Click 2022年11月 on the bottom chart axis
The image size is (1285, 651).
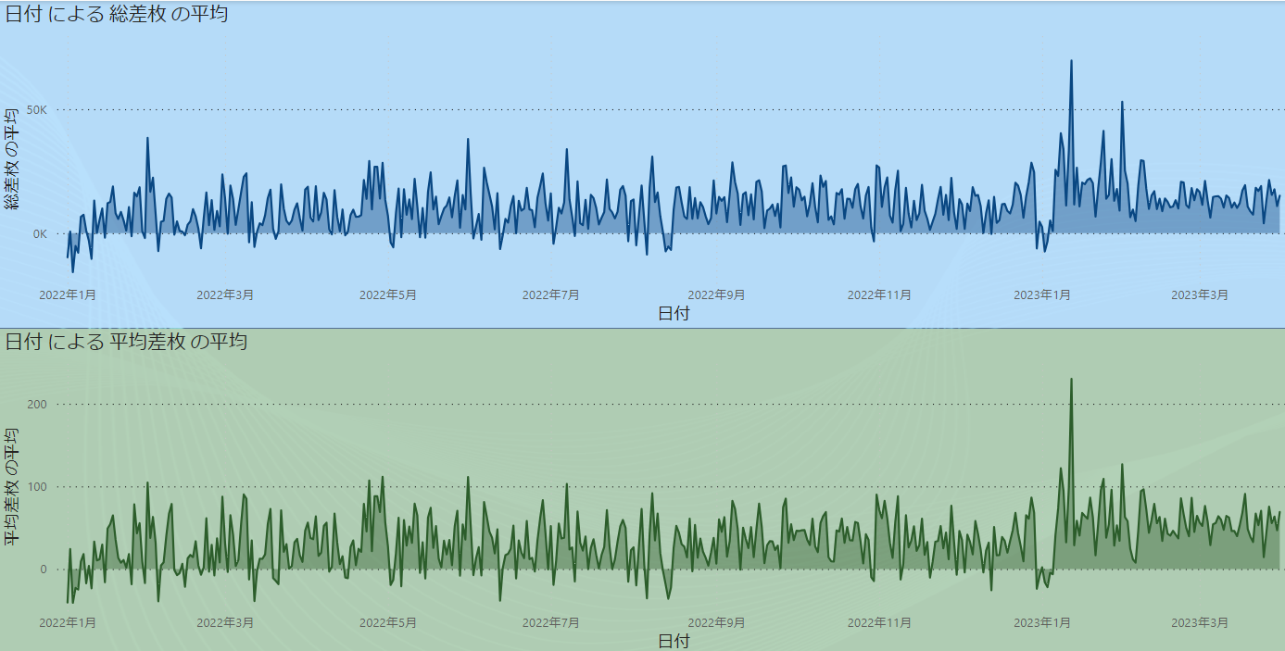(879, 622)
